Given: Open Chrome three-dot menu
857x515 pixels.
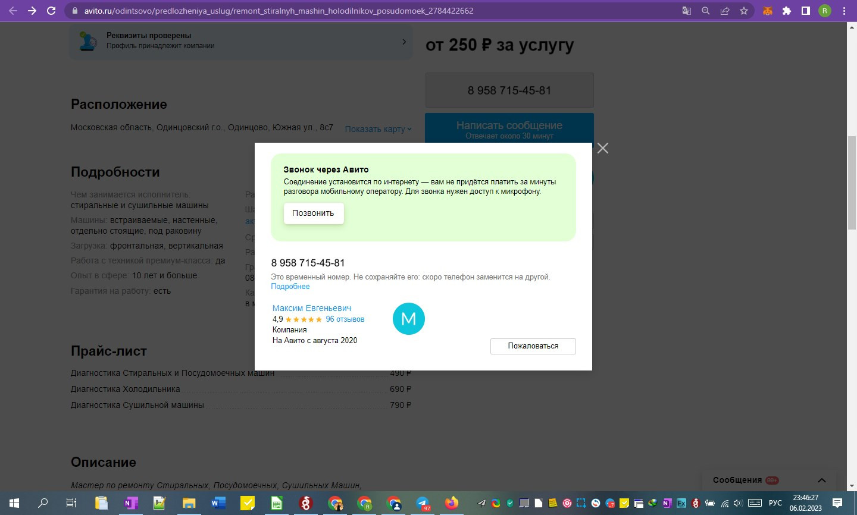Looking at the screenshot, I should point(844,11).
